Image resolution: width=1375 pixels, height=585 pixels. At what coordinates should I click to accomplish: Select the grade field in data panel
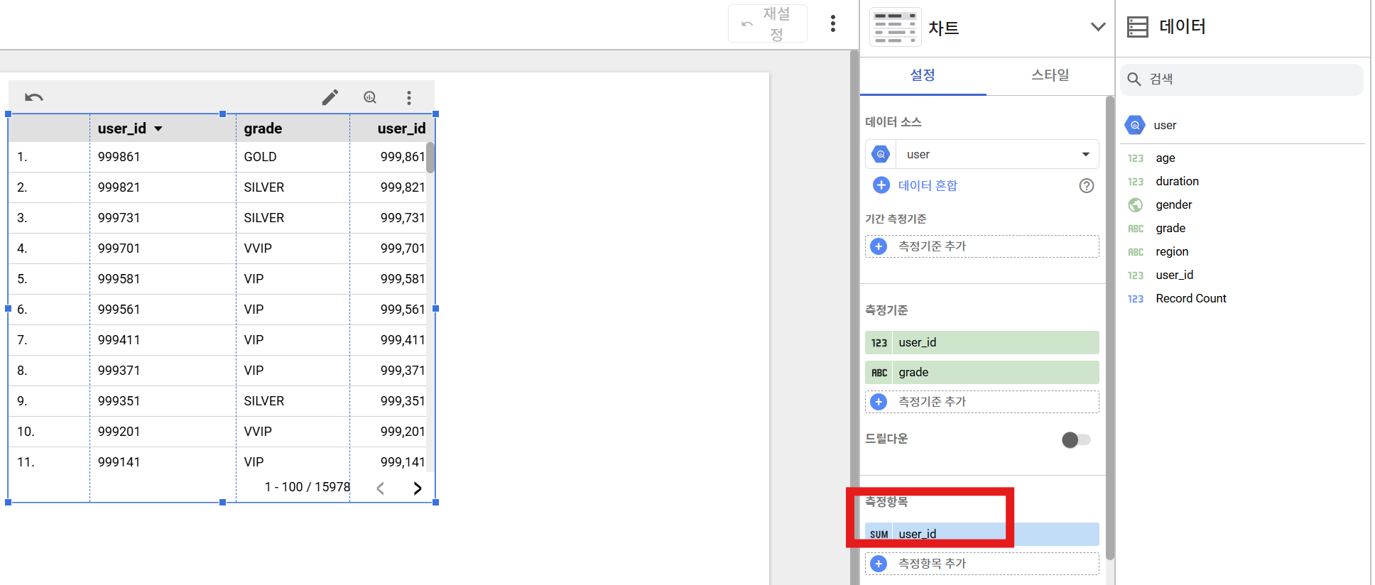coord(1170,228)
